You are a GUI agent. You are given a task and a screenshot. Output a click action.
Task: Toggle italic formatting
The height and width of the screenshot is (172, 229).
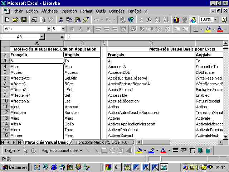tap(80, 29)
